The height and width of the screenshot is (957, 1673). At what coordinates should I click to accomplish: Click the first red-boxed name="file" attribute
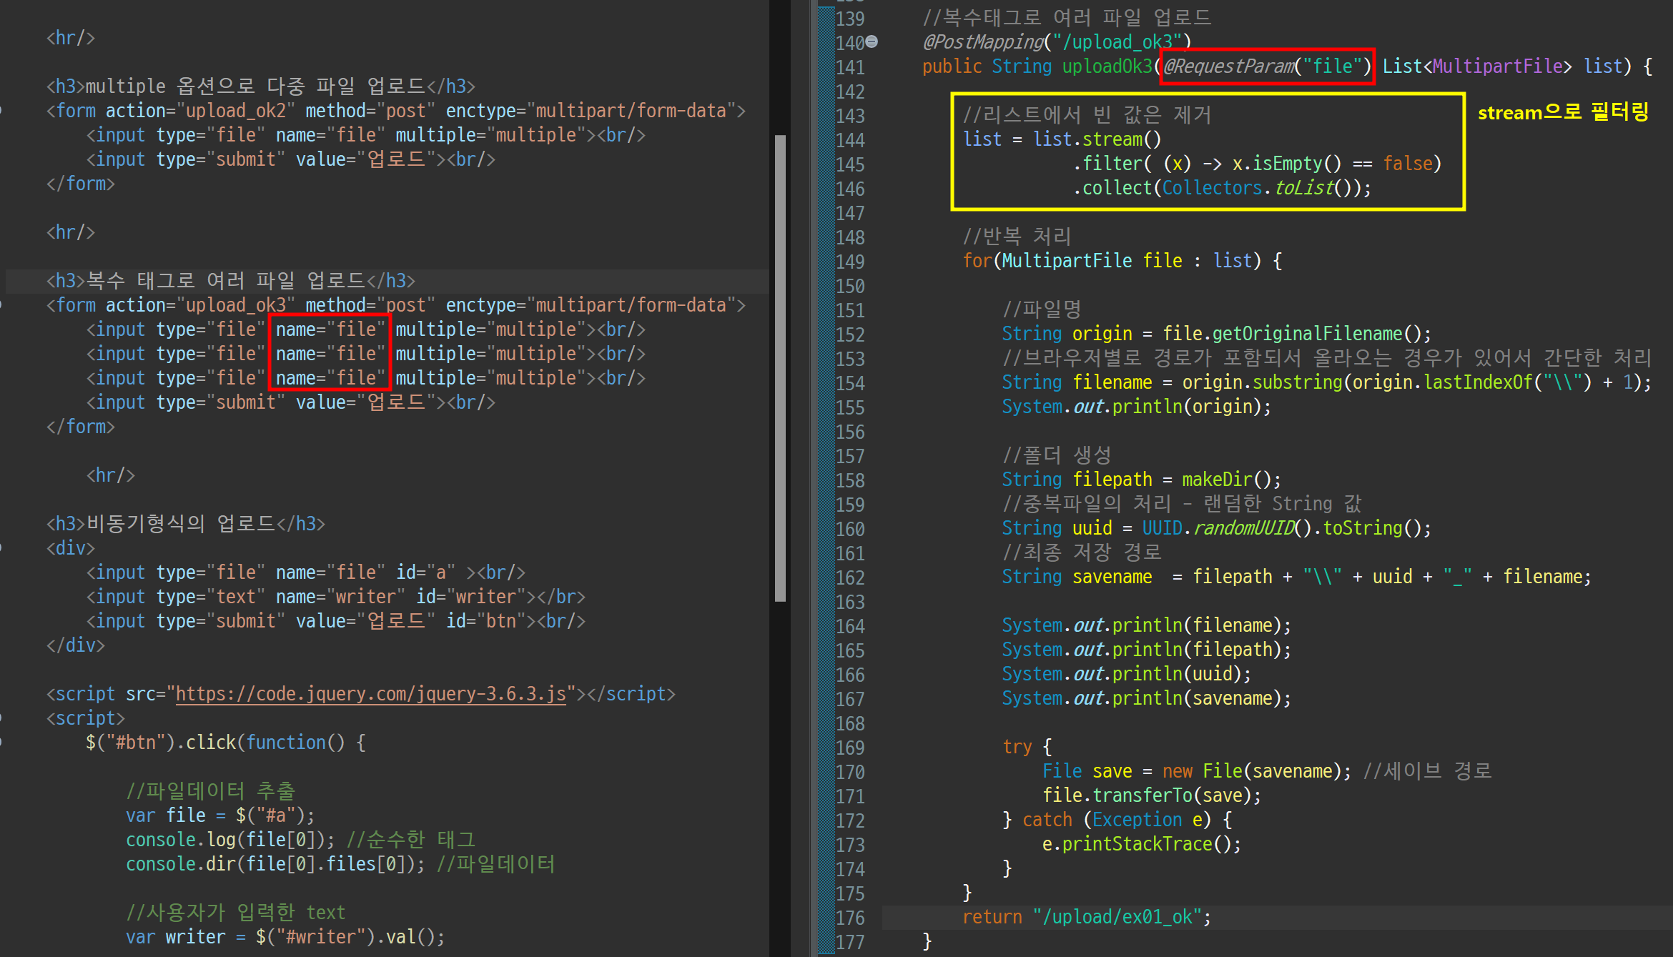329,329
